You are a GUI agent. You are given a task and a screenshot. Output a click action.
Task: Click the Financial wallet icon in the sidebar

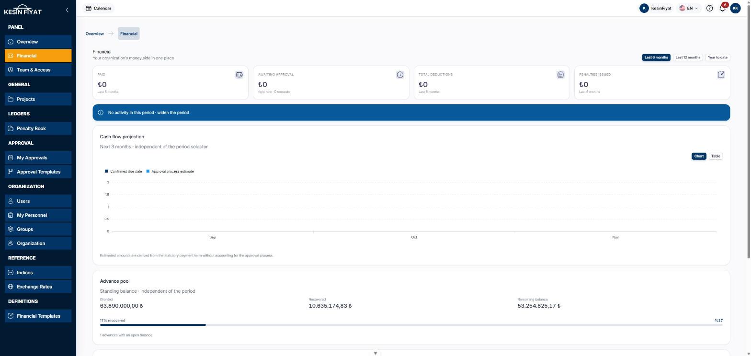point(11,56)
